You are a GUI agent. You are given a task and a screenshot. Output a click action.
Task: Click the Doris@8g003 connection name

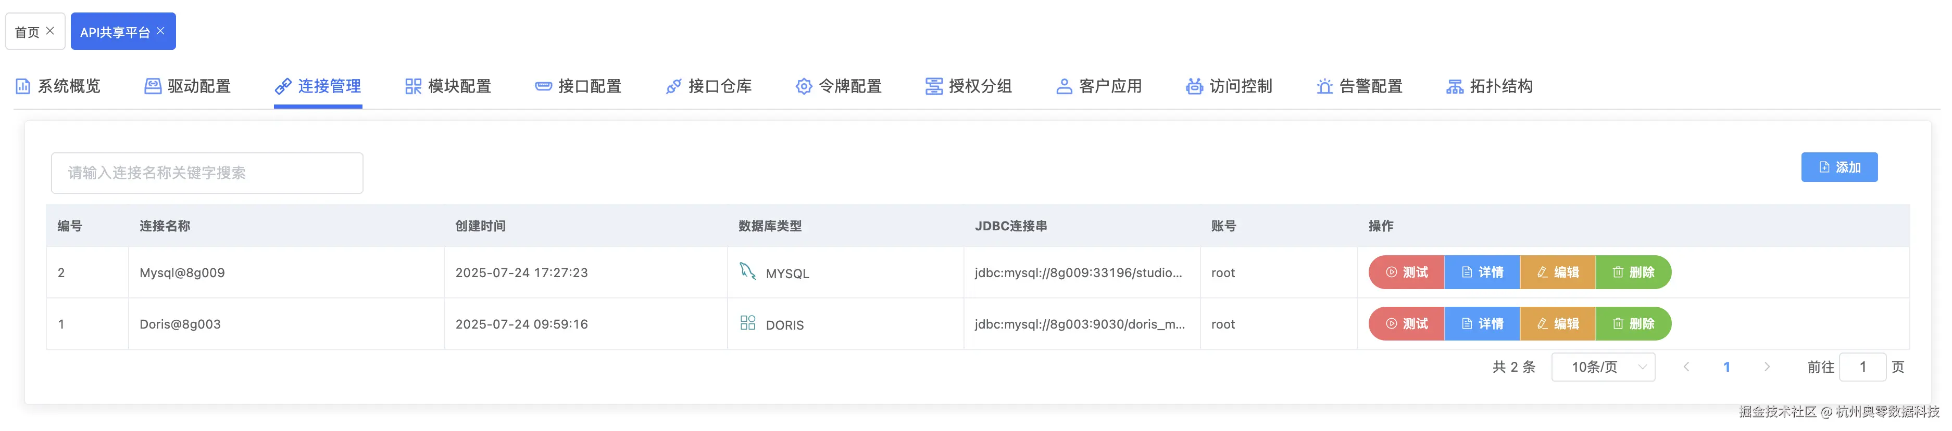pyautogui.click(x=180, y=324)
